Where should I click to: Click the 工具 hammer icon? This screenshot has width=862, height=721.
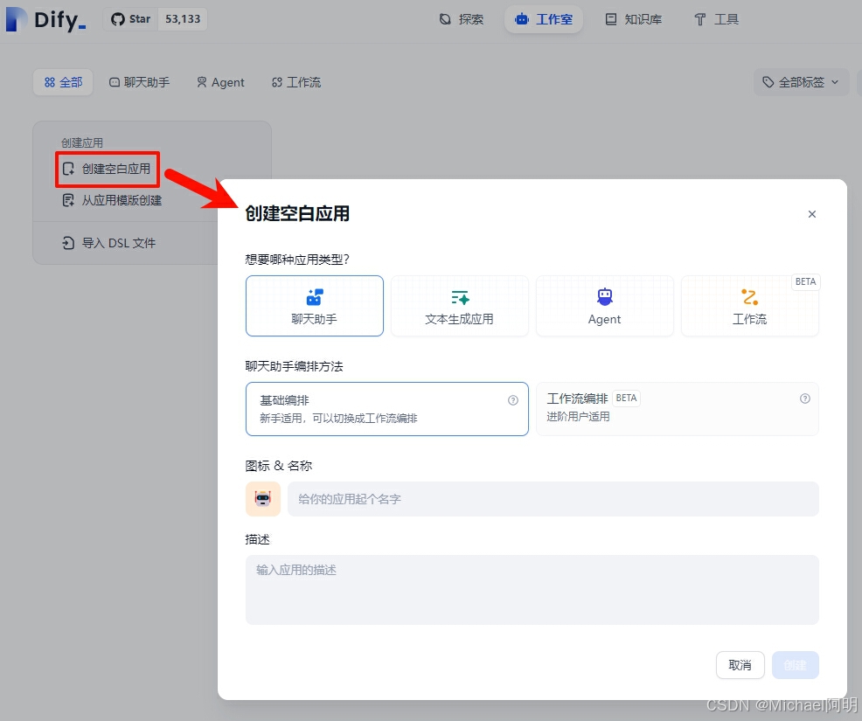click(x=699, y=20)
